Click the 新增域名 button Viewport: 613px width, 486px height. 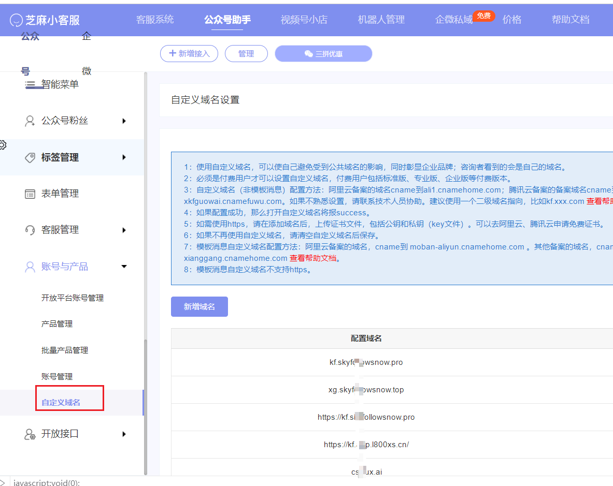(199, 307)
